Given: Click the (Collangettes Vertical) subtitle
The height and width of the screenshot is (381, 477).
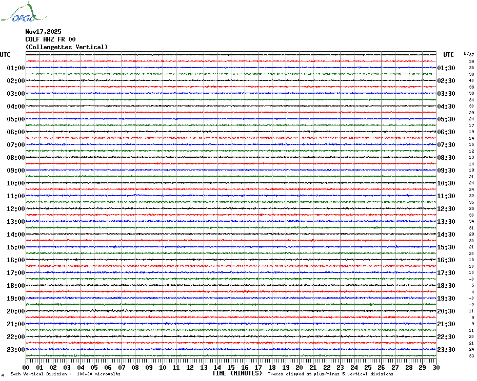Looking at the screenshot, I should click(67, 47).
